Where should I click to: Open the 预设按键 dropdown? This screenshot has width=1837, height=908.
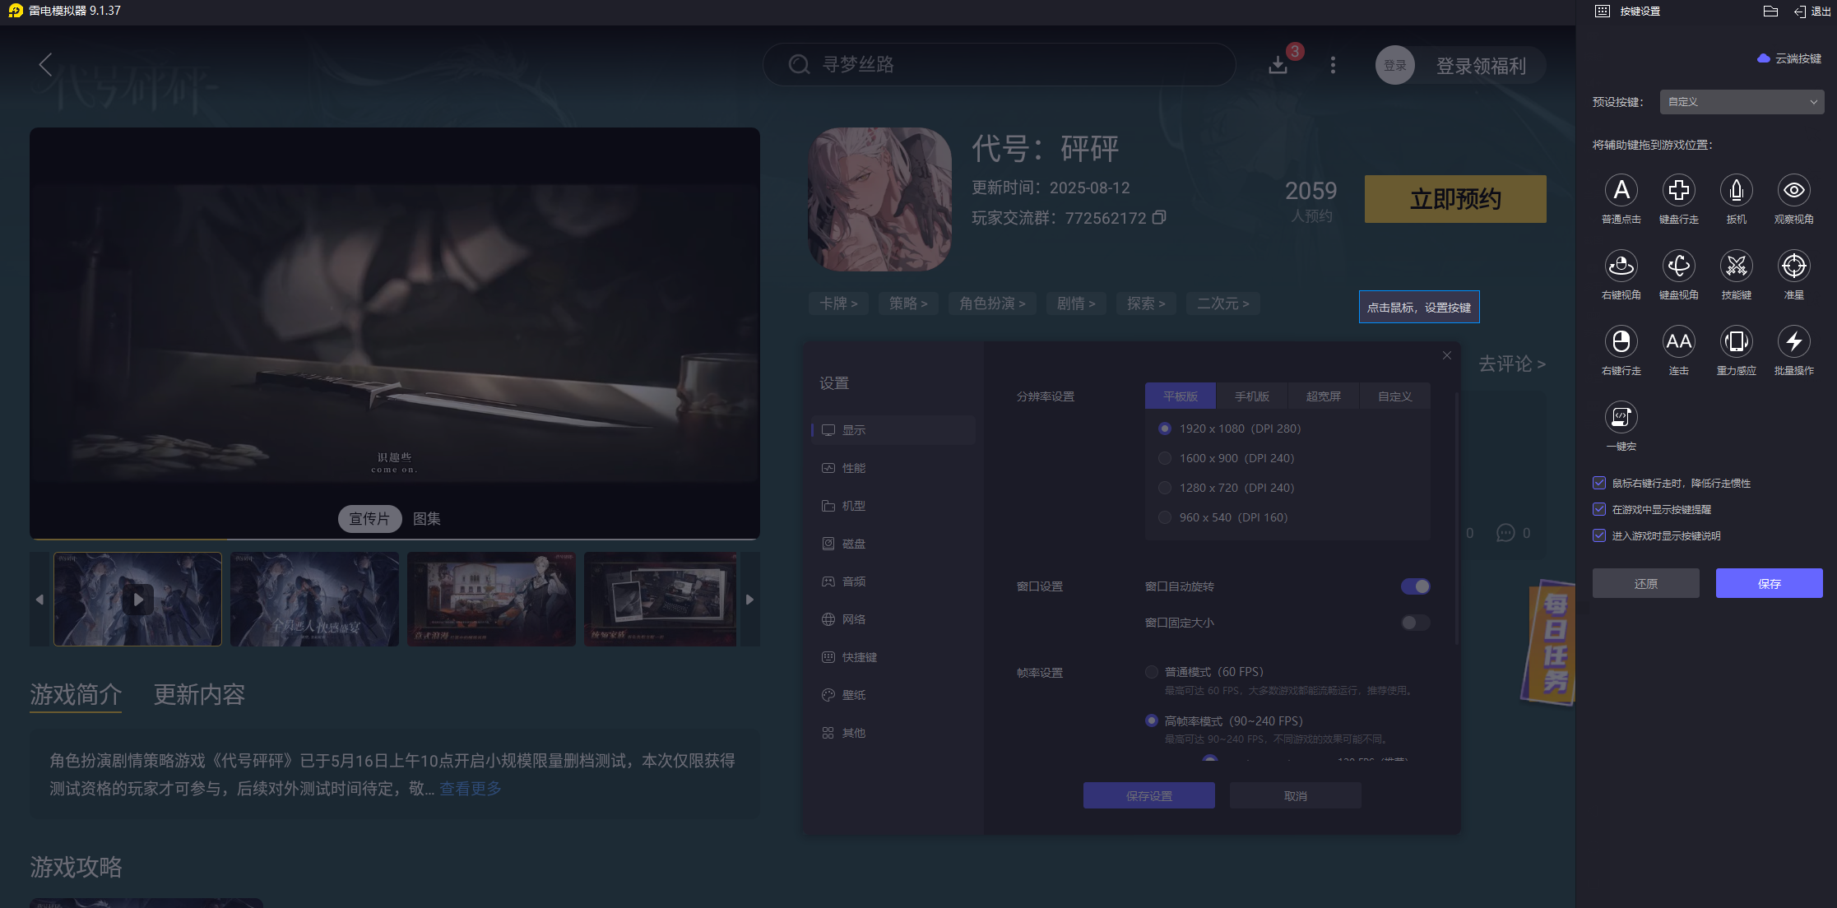[1741, 102]
